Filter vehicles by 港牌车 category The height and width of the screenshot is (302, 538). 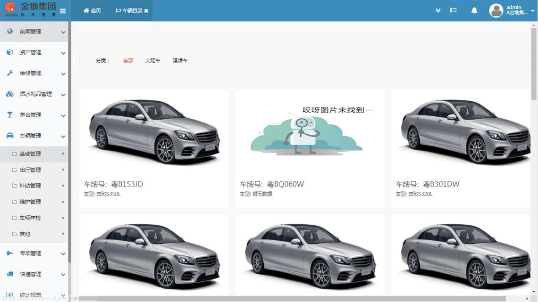tap(180, 61)
